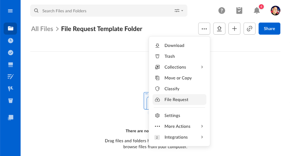Select File Request menu item
The width and height of the screenshot is (290, 156).
coord(179,100)
